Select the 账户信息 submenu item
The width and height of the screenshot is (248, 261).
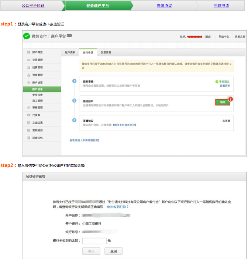pos(42,89)
